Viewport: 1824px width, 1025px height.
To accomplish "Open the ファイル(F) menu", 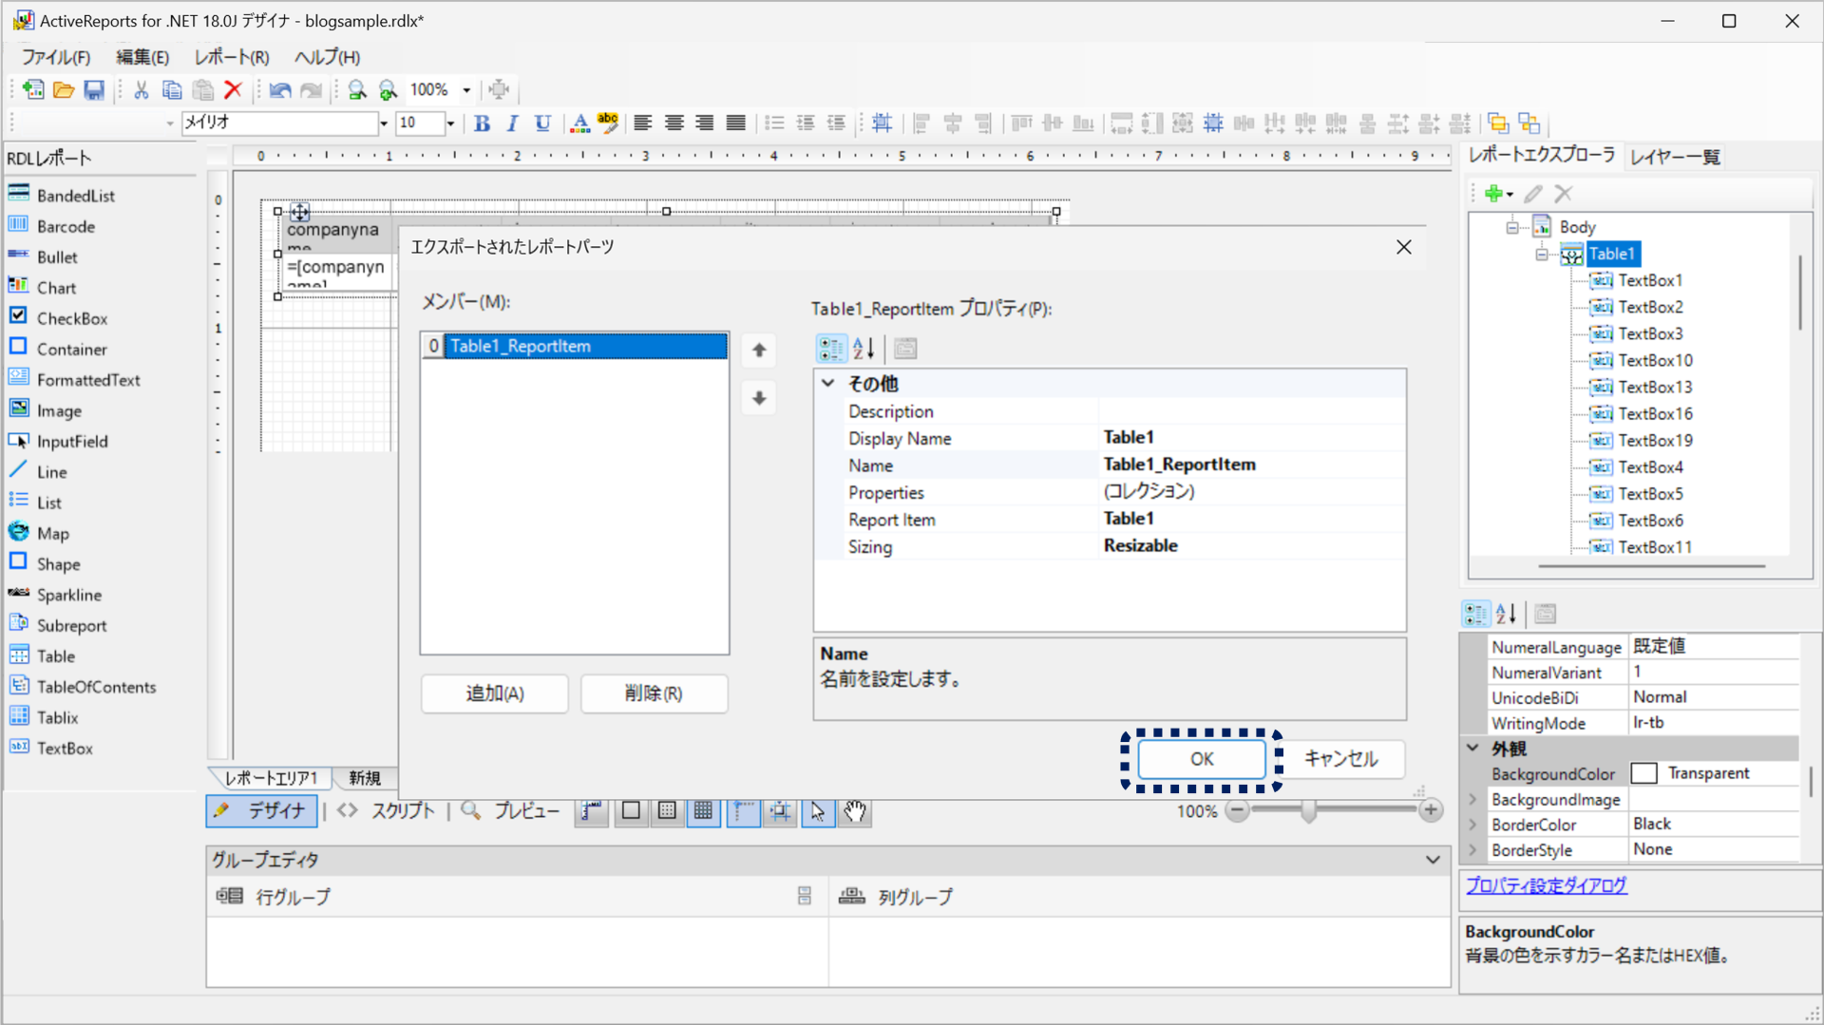I will pos(56,57).
